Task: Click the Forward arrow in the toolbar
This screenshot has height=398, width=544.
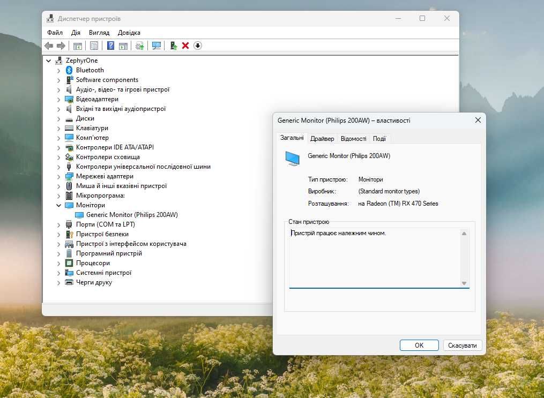Action: pyautogui.click(x=61, y=46)
